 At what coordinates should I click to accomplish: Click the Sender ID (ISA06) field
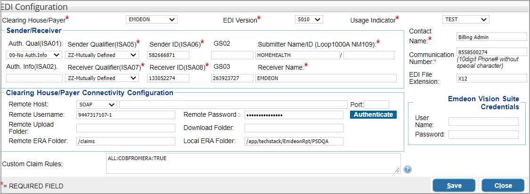point(174,55)
